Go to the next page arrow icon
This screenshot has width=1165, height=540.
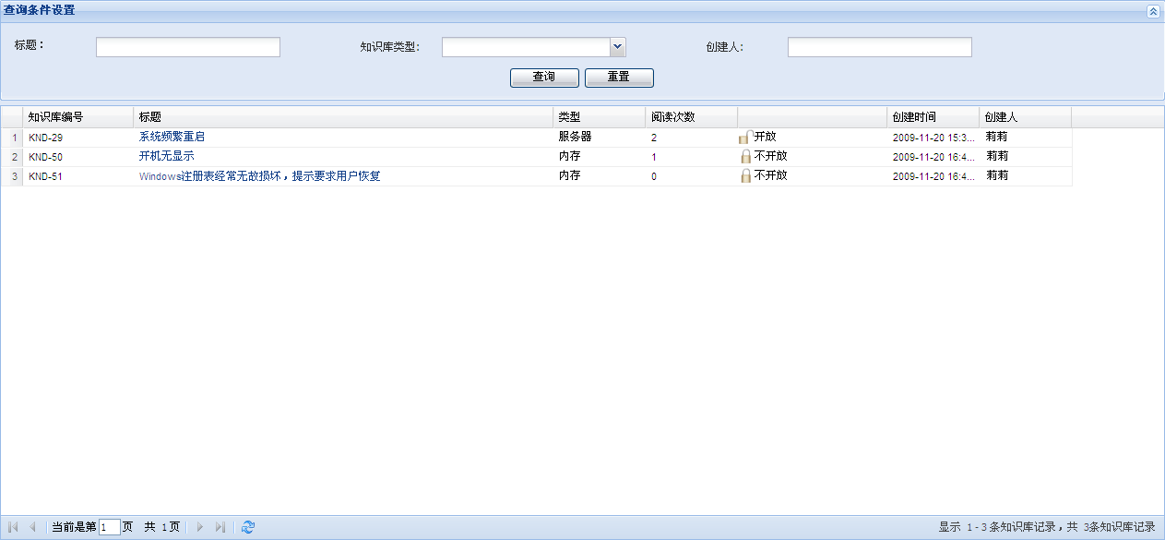click(x=199, y=527)
